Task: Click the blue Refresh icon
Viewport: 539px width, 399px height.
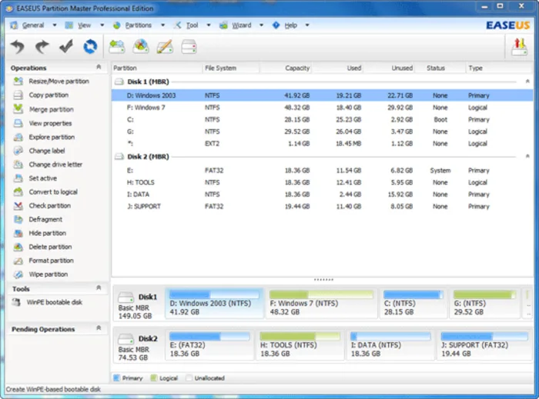Action: [x=90, y=46]
